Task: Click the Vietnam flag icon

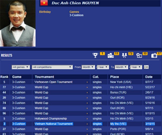Action: 44,3
